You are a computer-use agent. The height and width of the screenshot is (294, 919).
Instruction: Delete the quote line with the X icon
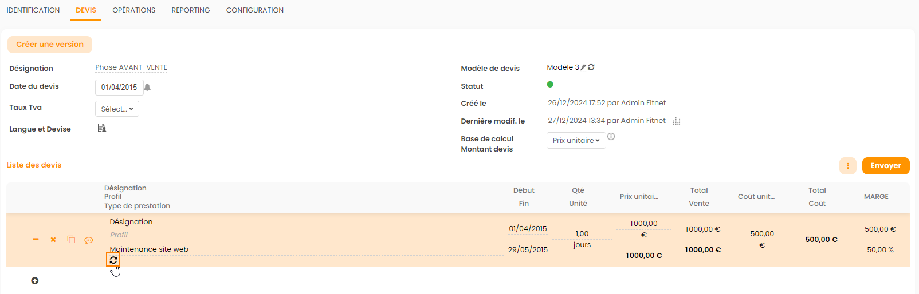[x=53, y=240]
